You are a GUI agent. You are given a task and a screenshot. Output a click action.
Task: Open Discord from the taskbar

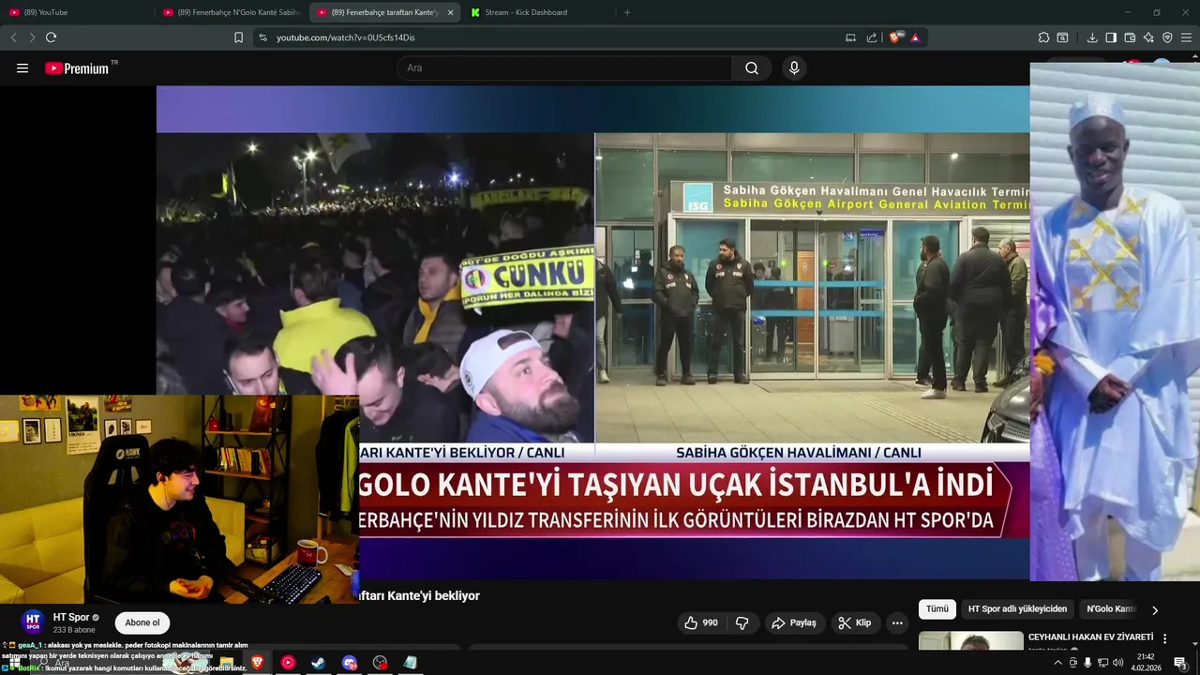coord(349,663)
